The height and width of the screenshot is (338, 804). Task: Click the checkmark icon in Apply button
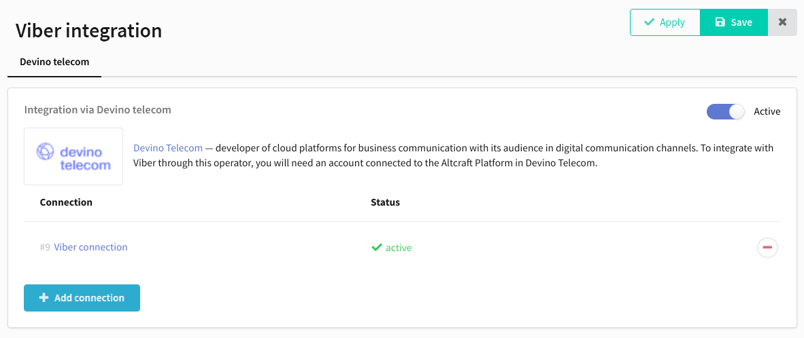(x=649, y=22)
